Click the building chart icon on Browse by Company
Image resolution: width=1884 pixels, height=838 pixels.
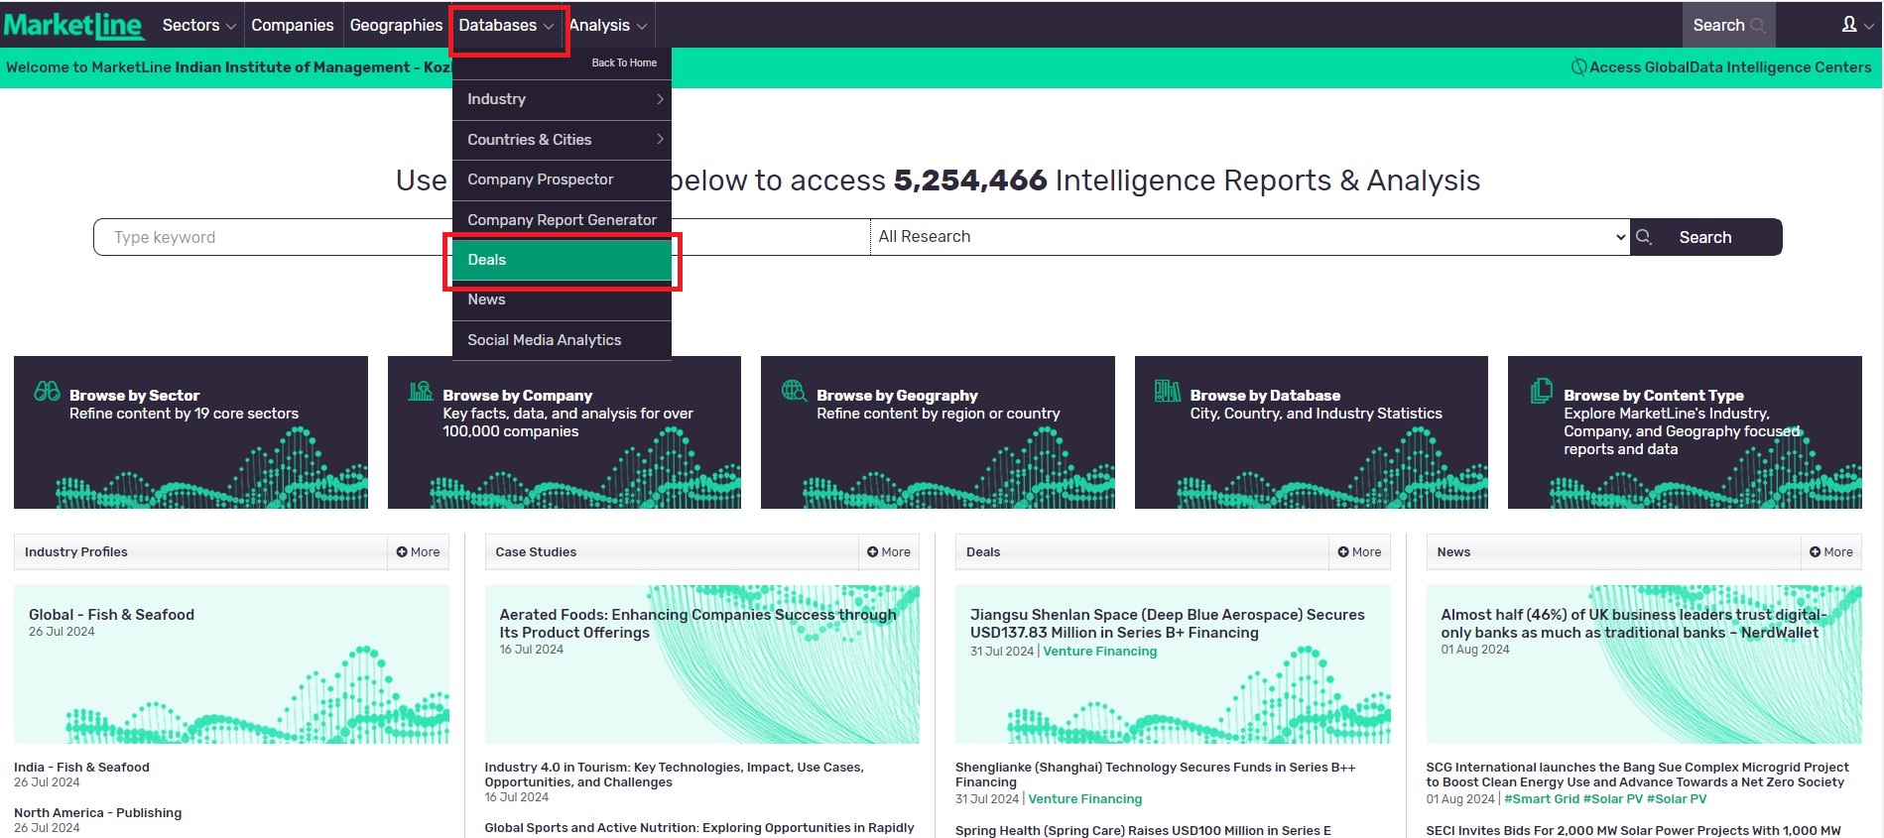[421, 391]
